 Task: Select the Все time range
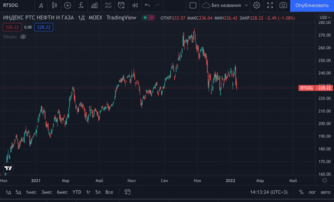109,192
